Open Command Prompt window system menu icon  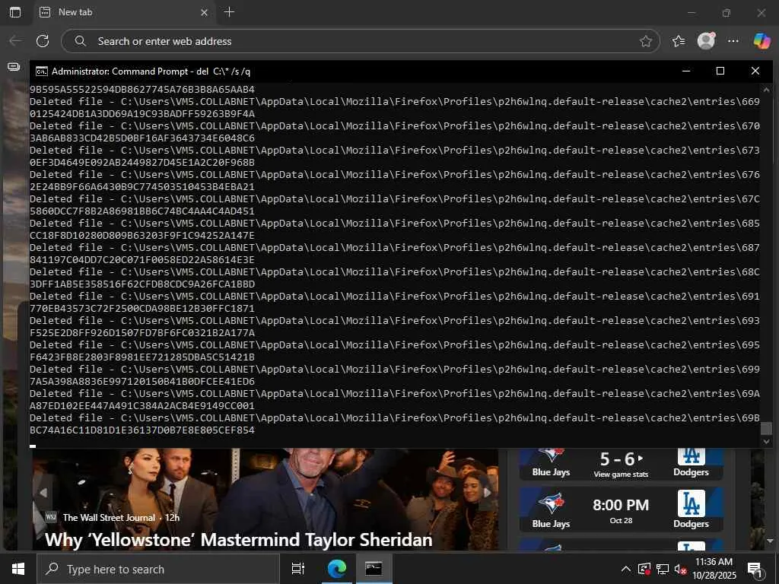(x=42, y=71)
